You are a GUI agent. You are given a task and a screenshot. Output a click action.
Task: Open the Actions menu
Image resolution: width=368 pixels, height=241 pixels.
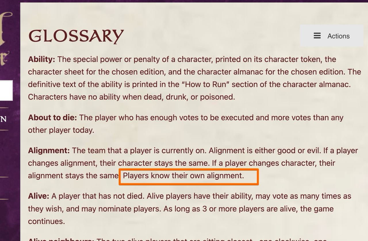pyautogui.click(x=332, y=36)
